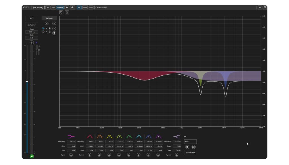
Task: Reset the EQ with the circular arrow icon
Action: [x=47, y=23]
